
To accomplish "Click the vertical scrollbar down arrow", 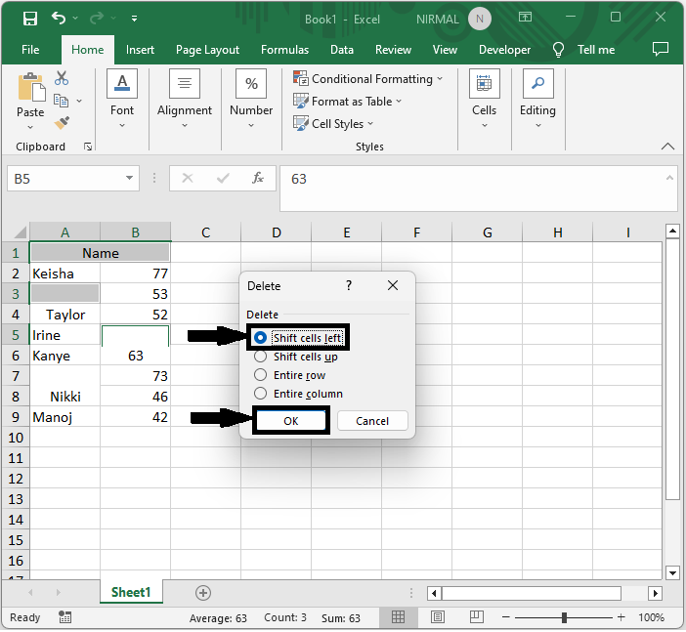I will tap(672, 572).
